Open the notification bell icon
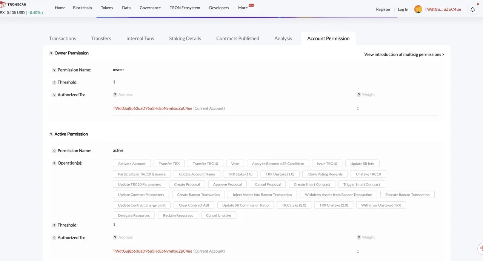The height and width of the screenshot is (261, 483). pyautogui.click(x=472, y=9)
